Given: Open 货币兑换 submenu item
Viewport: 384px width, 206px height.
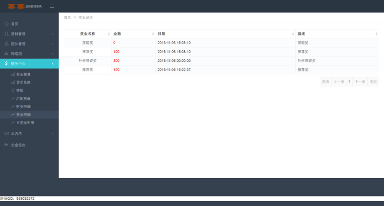Looking at the screenshot, I should (x=29, y=82).
